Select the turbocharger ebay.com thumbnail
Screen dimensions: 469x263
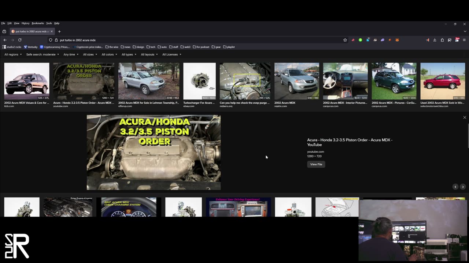(200, 81)
